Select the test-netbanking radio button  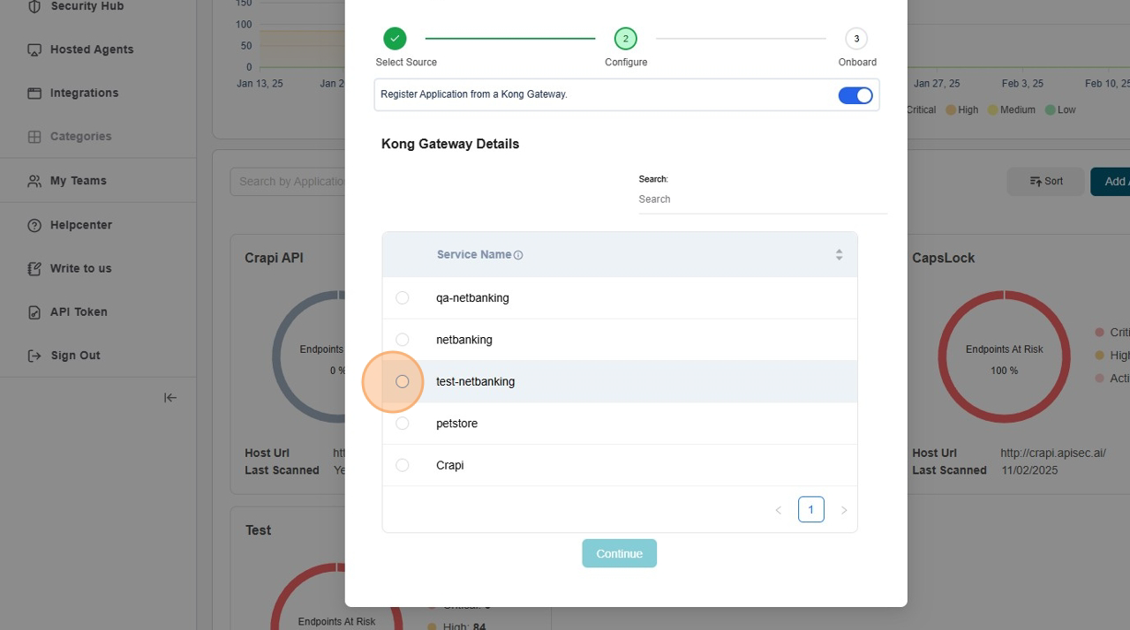[403, 382]
